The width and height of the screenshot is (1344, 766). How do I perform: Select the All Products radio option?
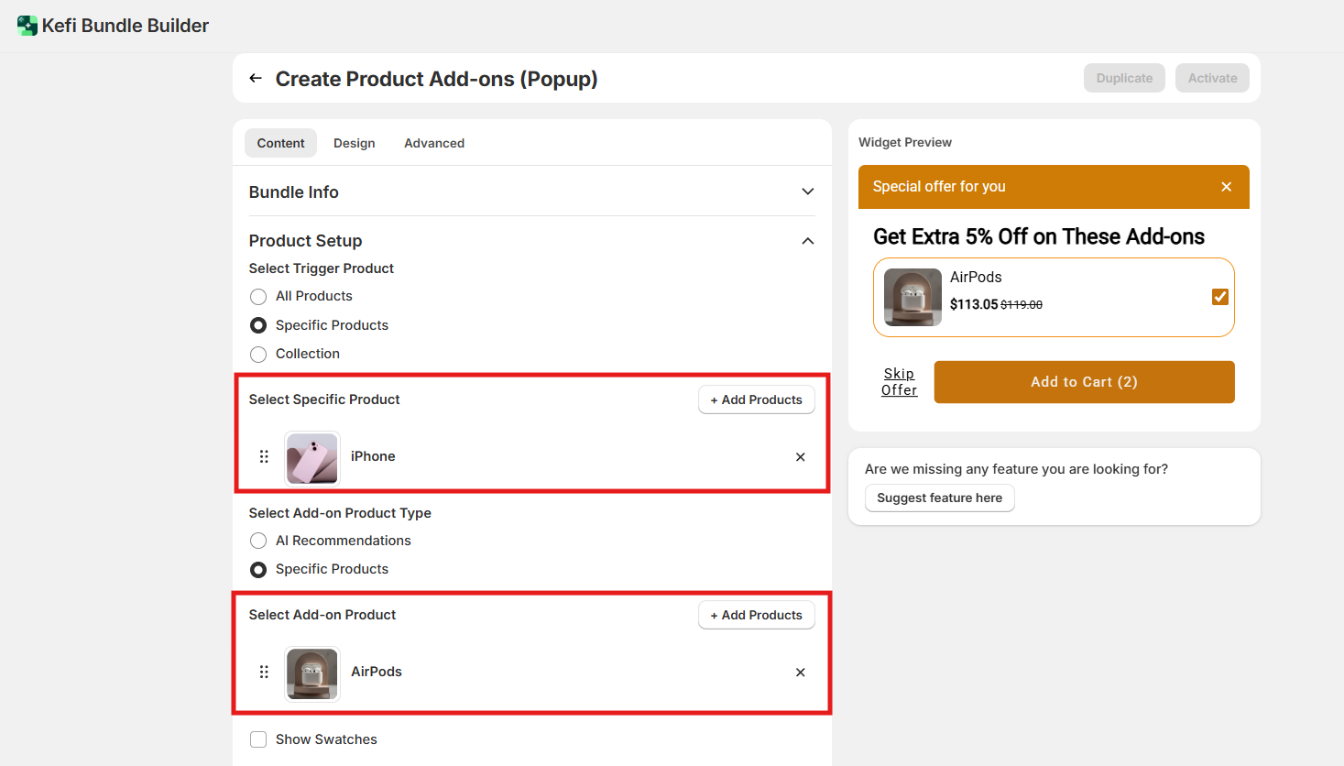258,297
